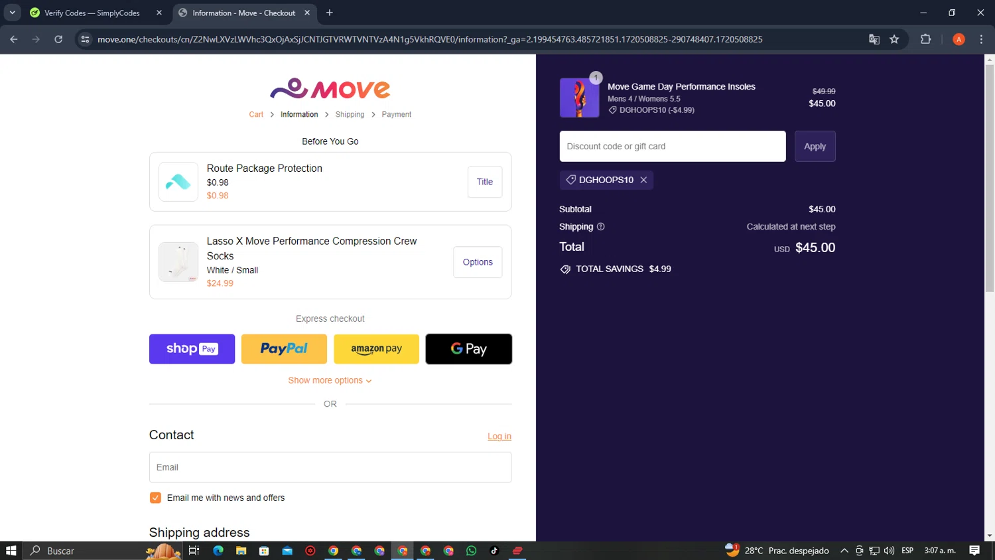
Task: Uncheck Email me with news and offers
Action: [x=155, y=498]
